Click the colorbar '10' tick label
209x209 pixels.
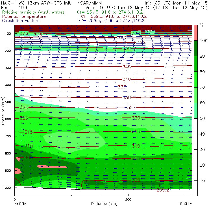(202, 180)
